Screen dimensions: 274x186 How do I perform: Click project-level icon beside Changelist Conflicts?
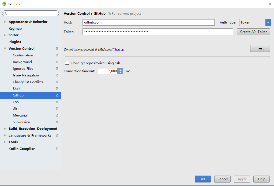[57, 82]
